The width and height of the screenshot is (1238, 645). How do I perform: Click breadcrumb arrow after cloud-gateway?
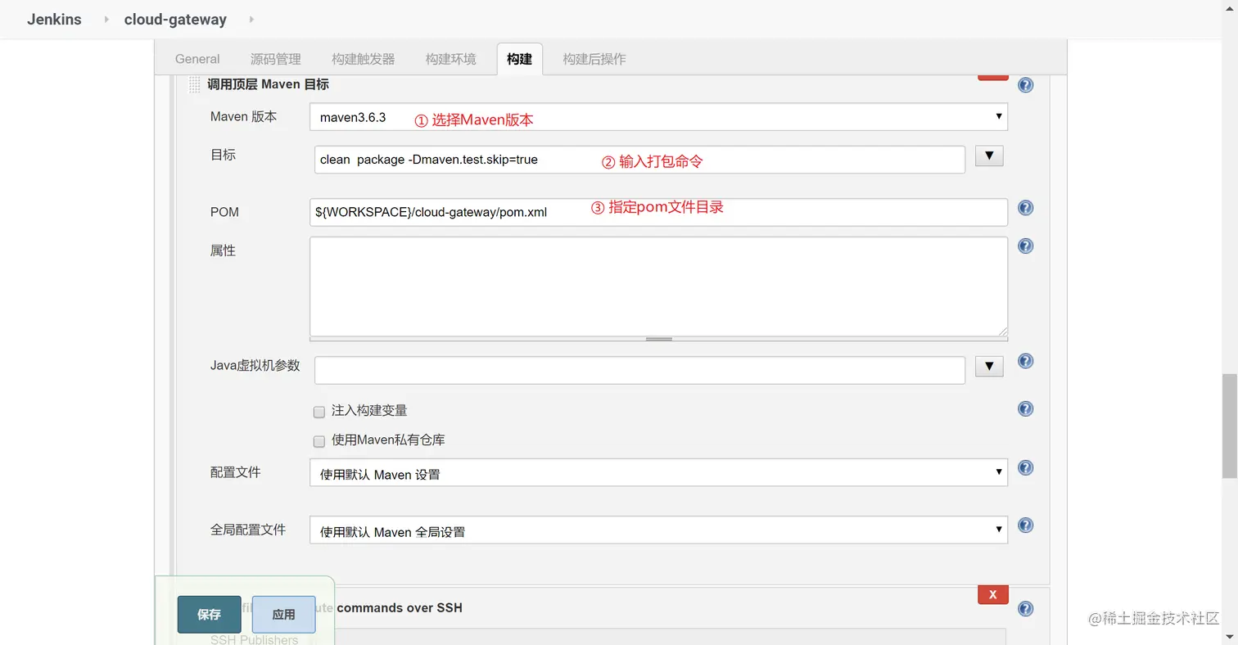251,19
